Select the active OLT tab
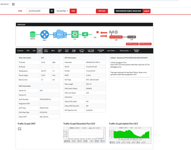The width and height of the screenshot is (191, 150). pyautogui.click(x=40, y=51)
